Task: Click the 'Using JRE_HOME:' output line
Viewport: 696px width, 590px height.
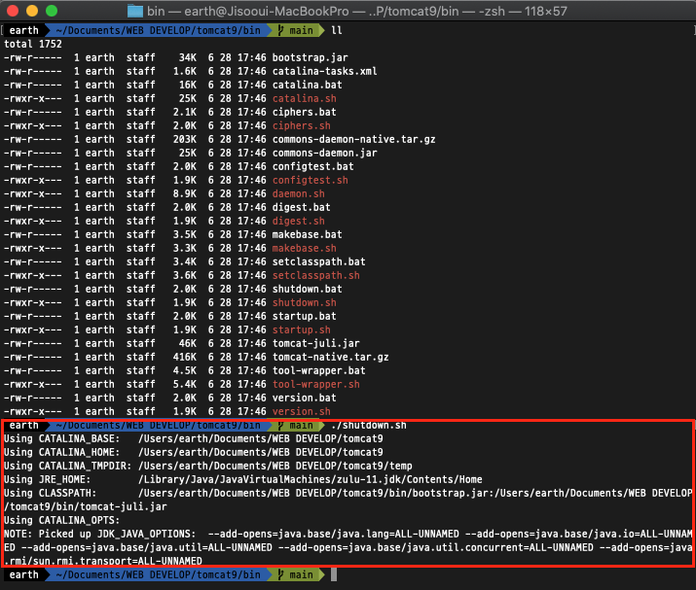Action: coord(242,479)
